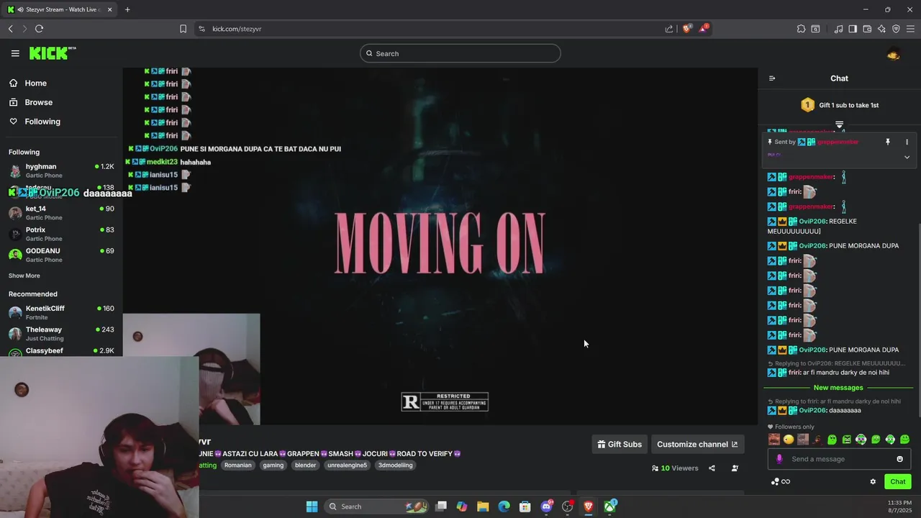Click the Gift 1 sub leaderboard banner
The image size is (921, 518).
click(x=840, y=105)
